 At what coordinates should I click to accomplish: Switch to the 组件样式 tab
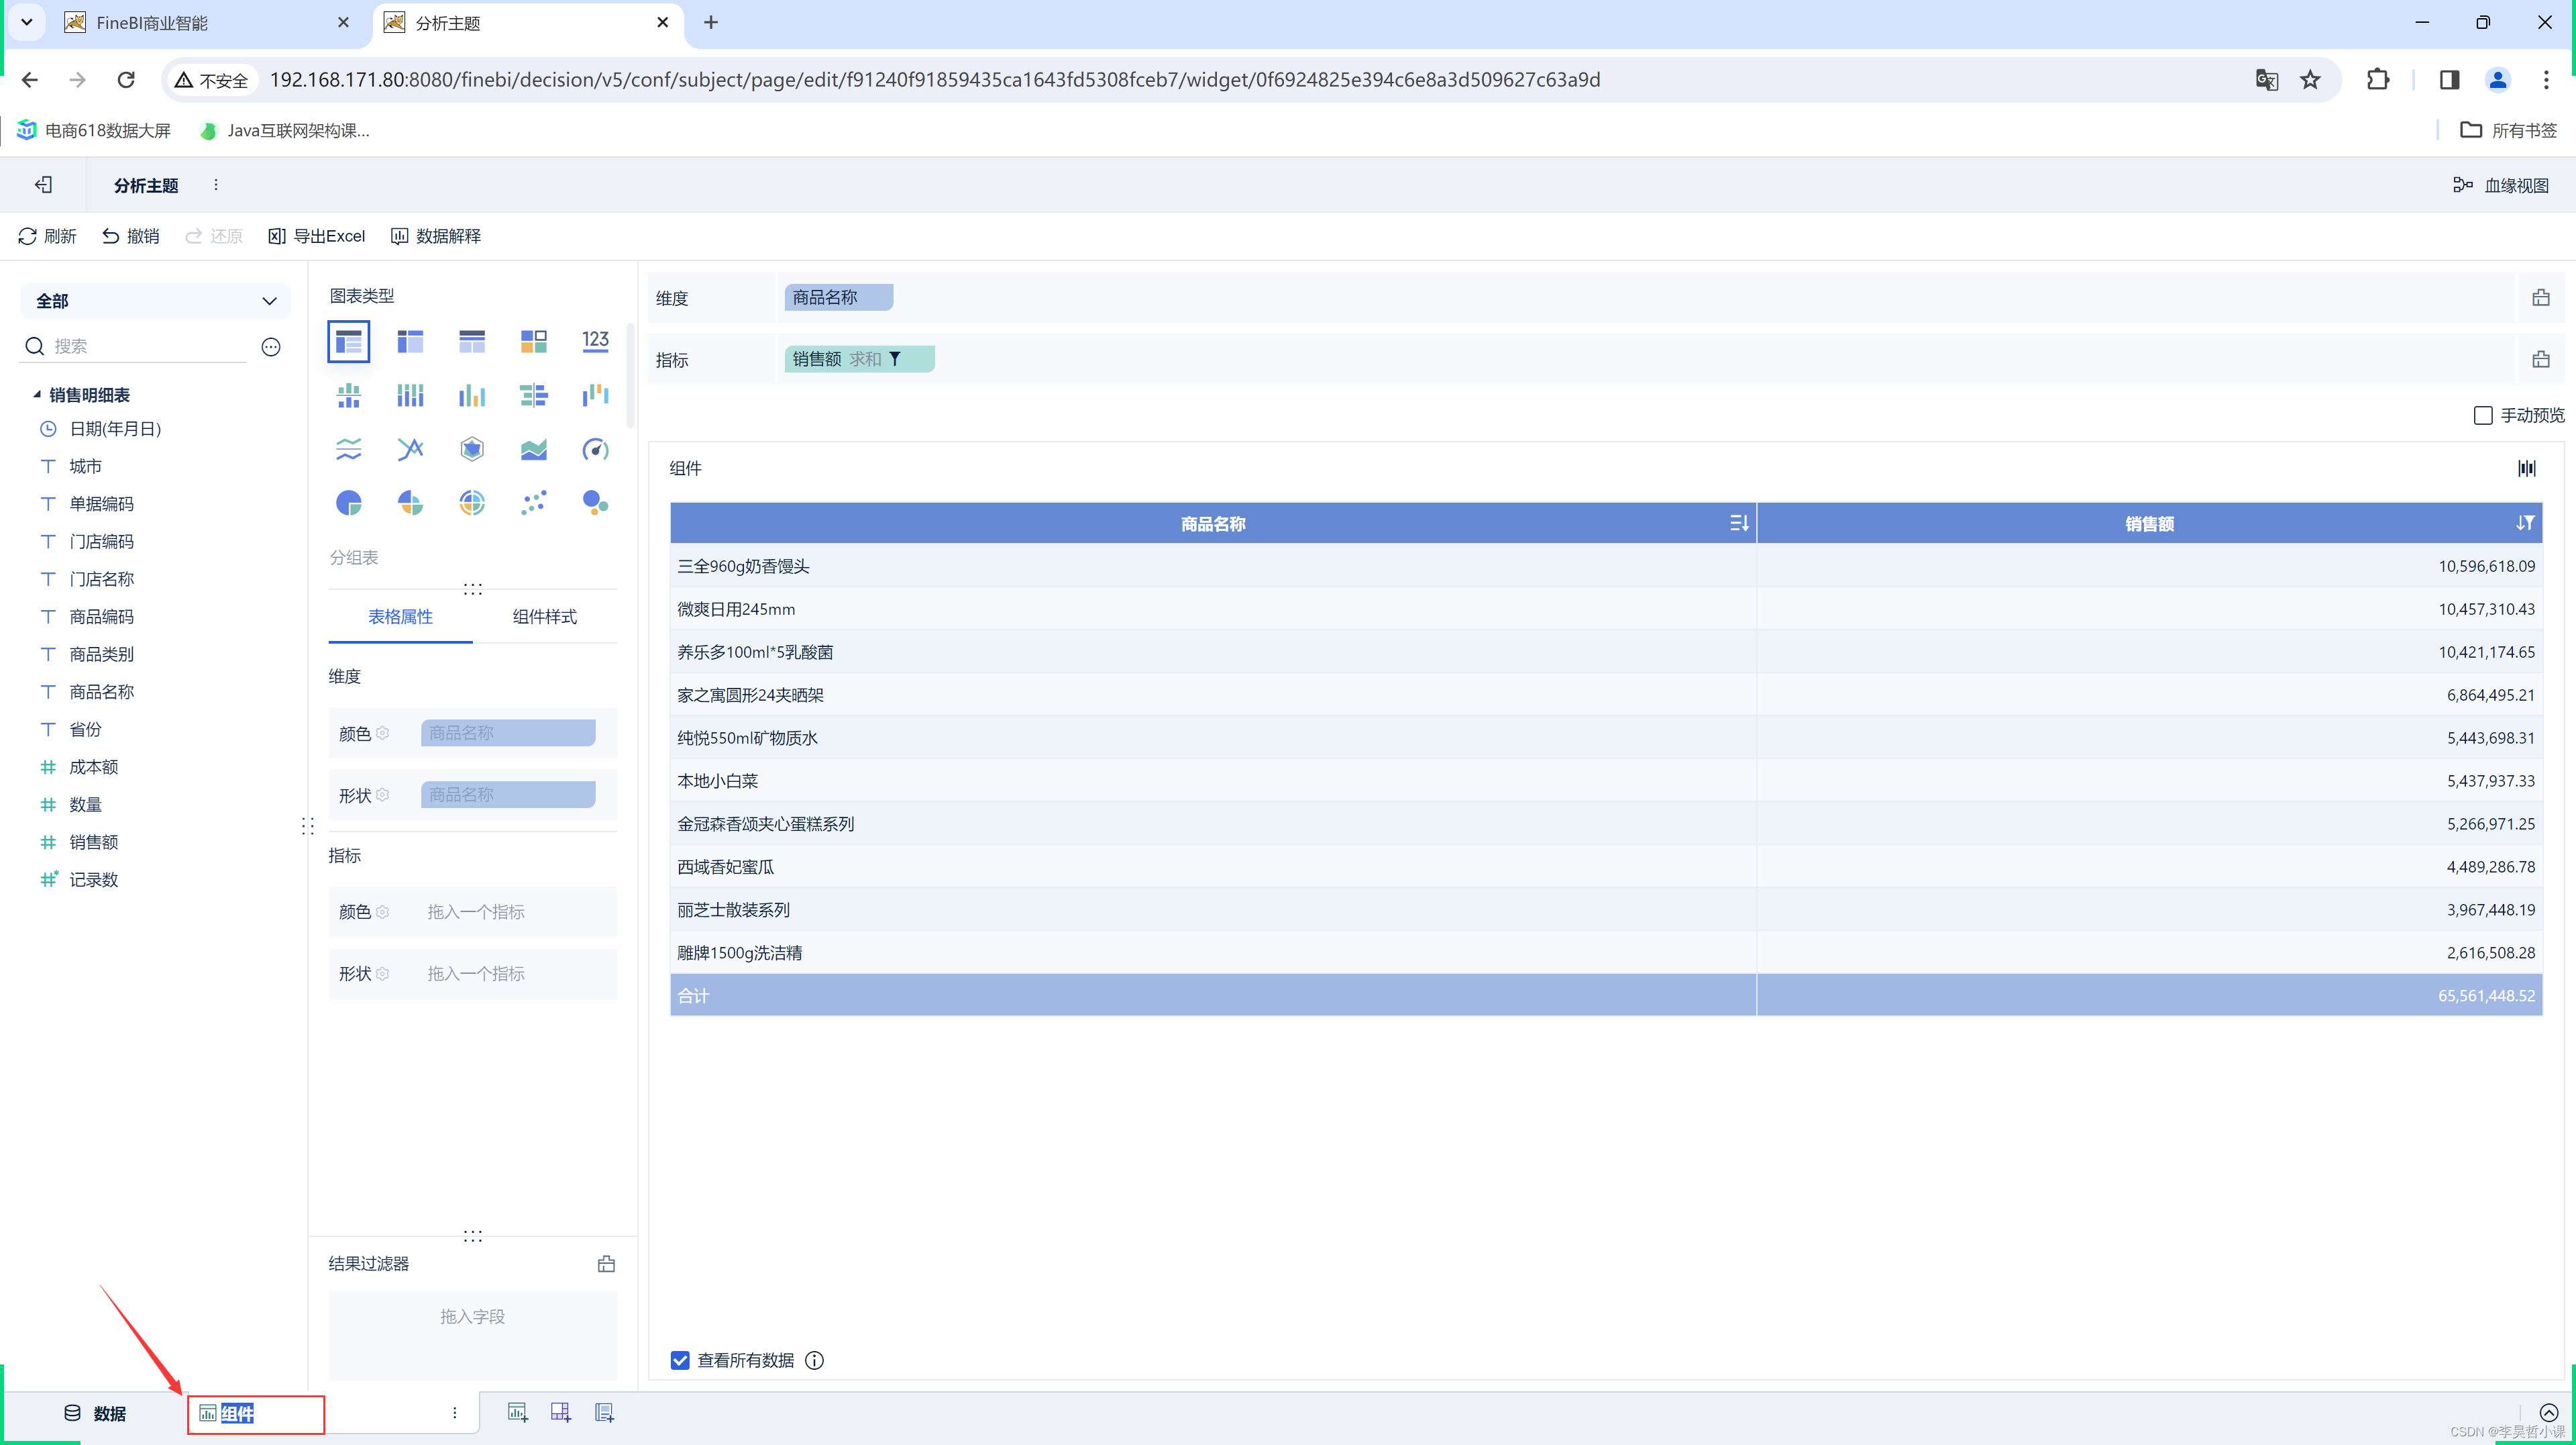click(544, 616)
